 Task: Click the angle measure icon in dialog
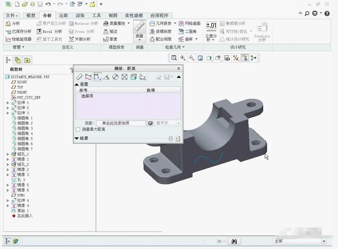(x=106, y=77)
